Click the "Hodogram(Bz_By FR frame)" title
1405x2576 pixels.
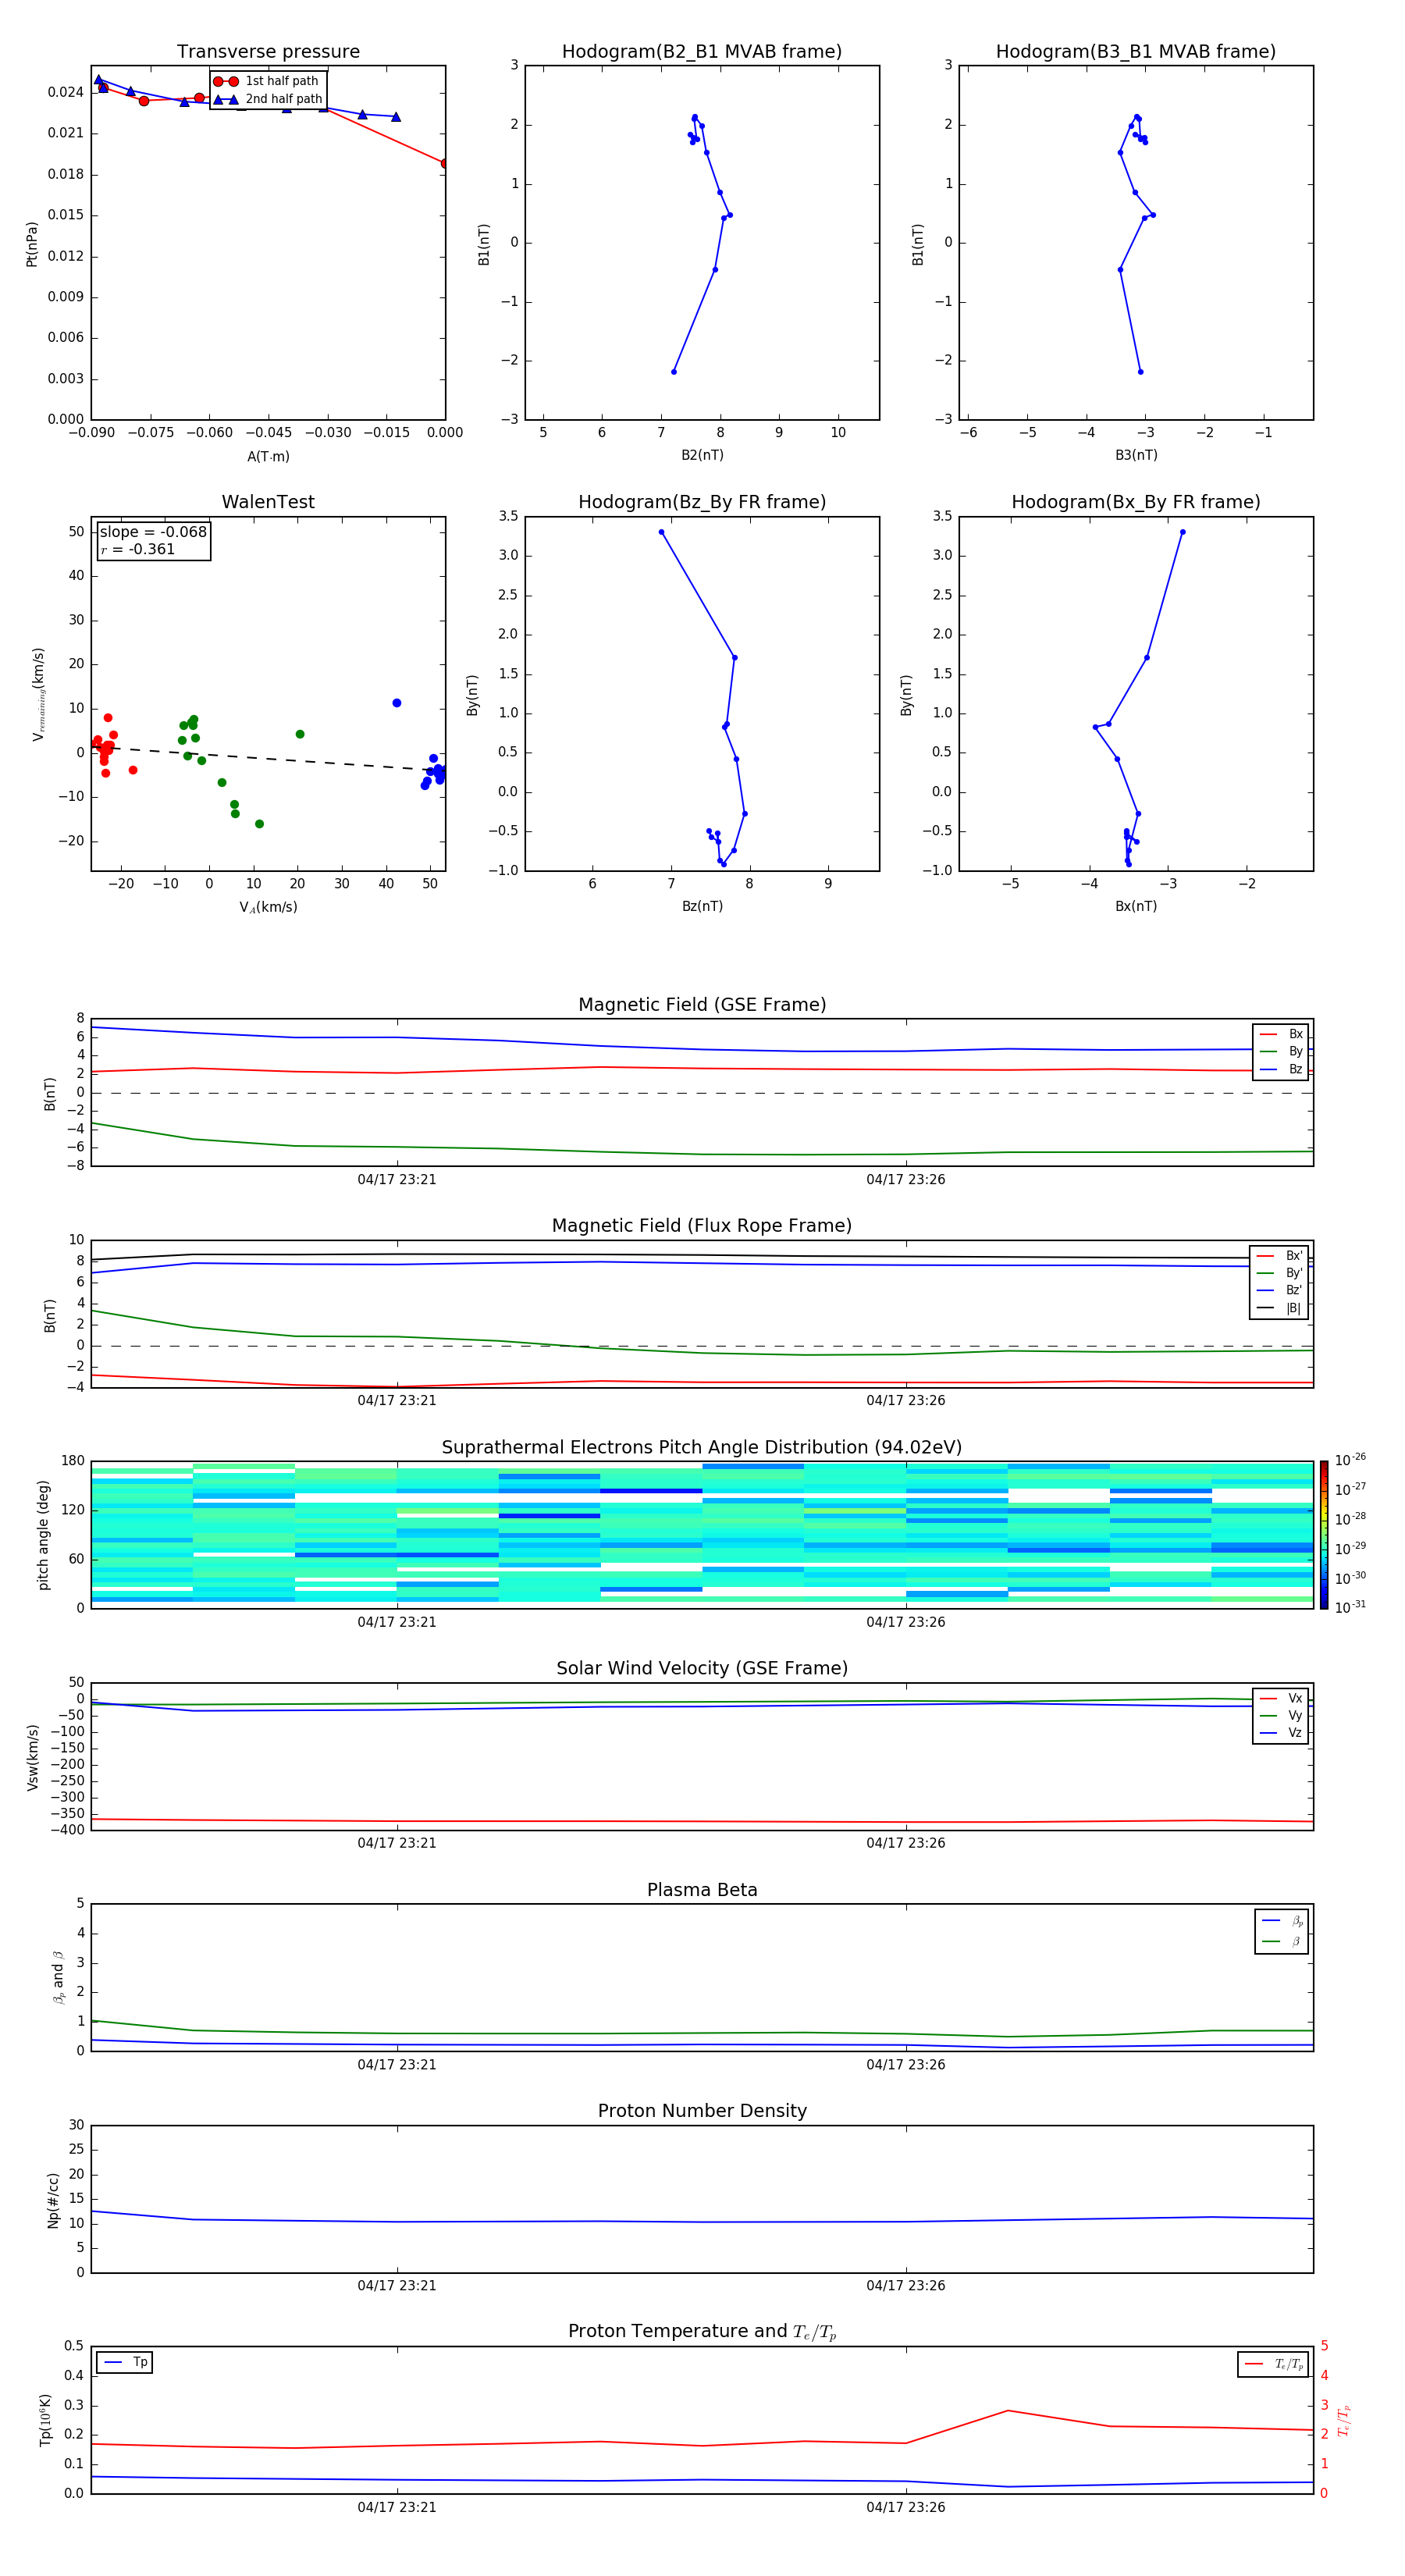(702, 502)
